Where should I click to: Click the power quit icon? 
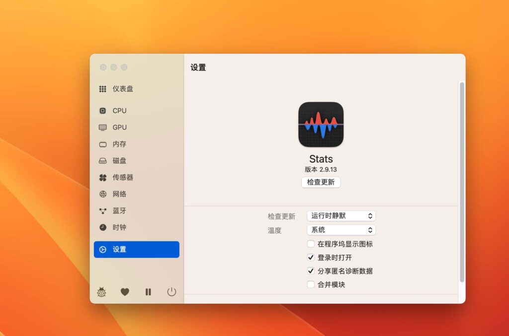click(x=171, y=292)
